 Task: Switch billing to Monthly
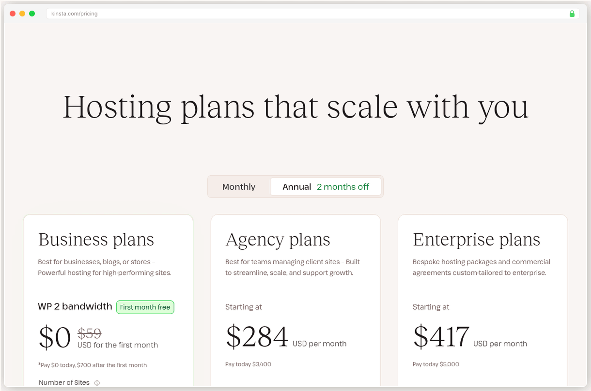(x=238, y=186)
